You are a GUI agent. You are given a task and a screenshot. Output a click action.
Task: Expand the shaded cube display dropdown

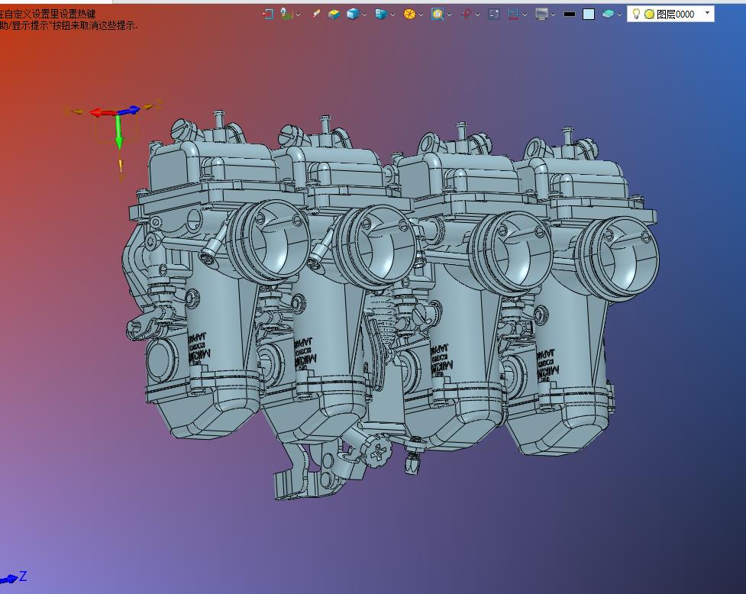(364, 15)
